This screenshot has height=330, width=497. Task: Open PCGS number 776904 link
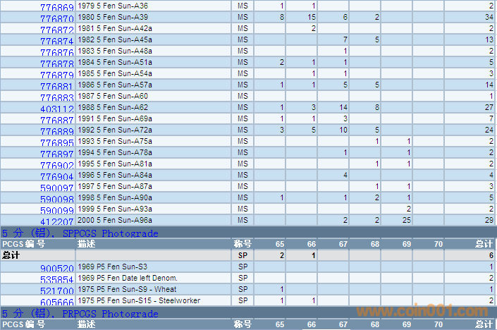point(56,177)
